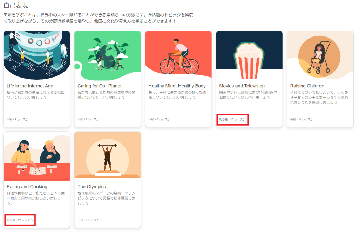This screenshot has width=359, height=234.
Task: Click the 中級 • 9 レッスン label
Action: pos(18,120)
